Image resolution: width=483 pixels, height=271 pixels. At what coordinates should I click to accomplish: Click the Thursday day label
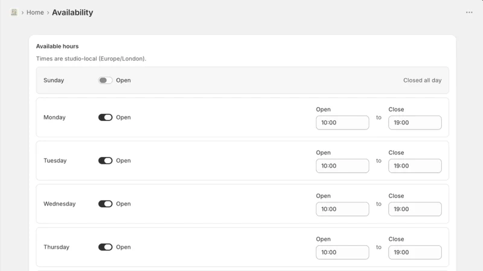(x=56, y=247)
